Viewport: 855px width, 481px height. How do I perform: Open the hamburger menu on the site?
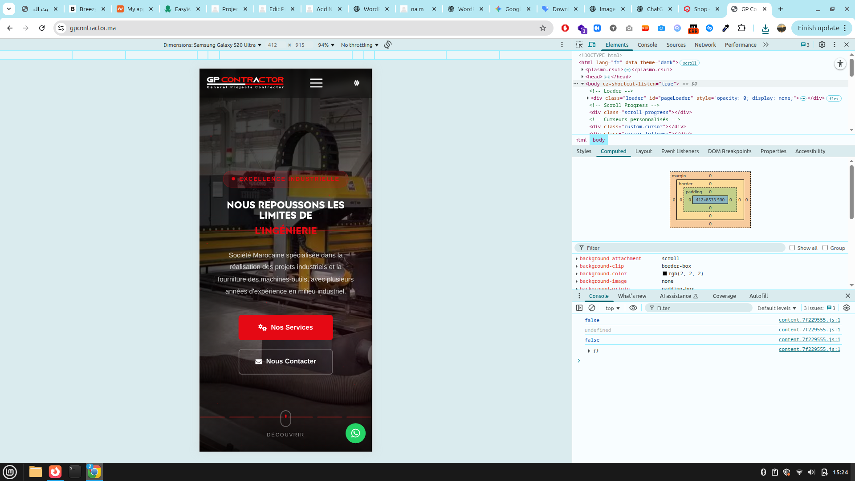click(316, 83)
